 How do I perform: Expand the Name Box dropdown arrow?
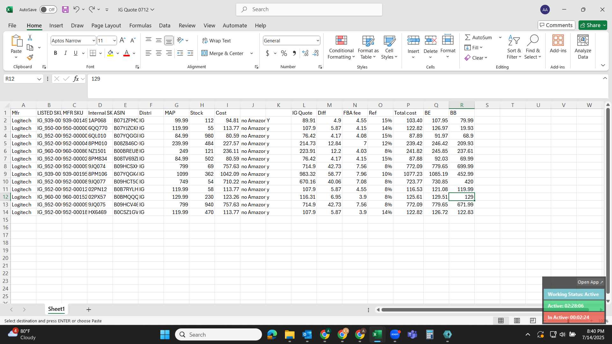(39, 79)
